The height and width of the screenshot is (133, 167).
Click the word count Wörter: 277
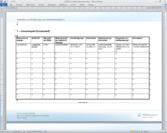17,131
